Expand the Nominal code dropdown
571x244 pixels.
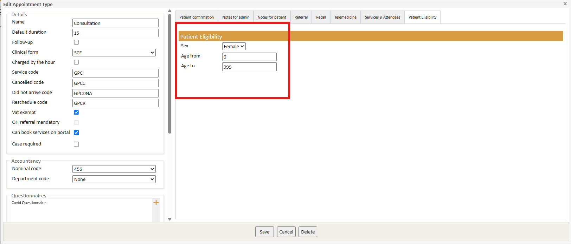coord(114,169)
